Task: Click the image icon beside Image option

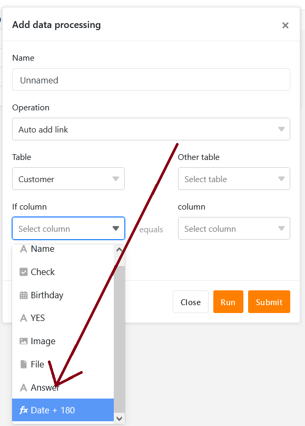Action: [24, 341]
